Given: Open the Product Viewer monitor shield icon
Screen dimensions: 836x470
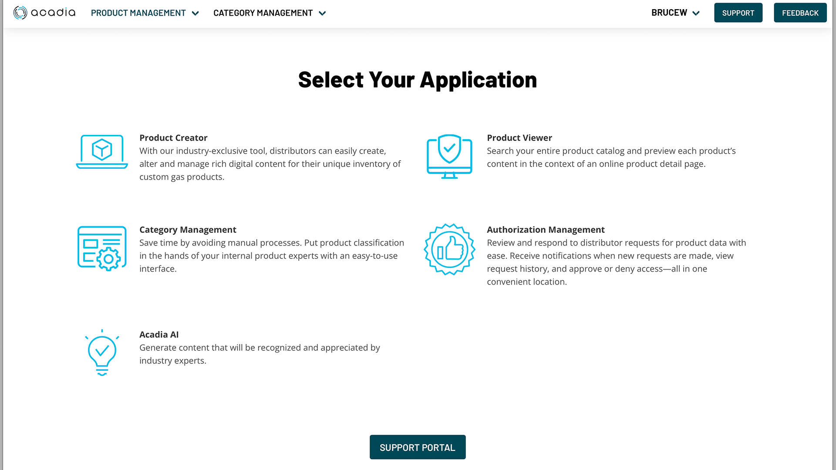Looking at the screenshot, I should coord(449,157).
